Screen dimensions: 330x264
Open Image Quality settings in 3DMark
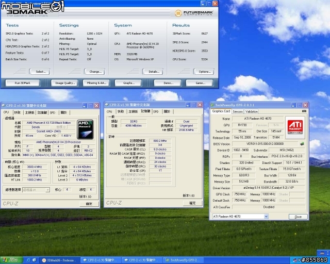(x=65, y=83)
